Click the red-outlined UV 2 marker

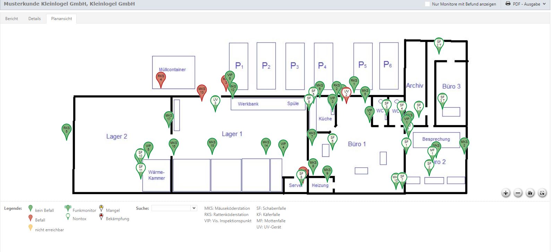click(x=346, y=93)
